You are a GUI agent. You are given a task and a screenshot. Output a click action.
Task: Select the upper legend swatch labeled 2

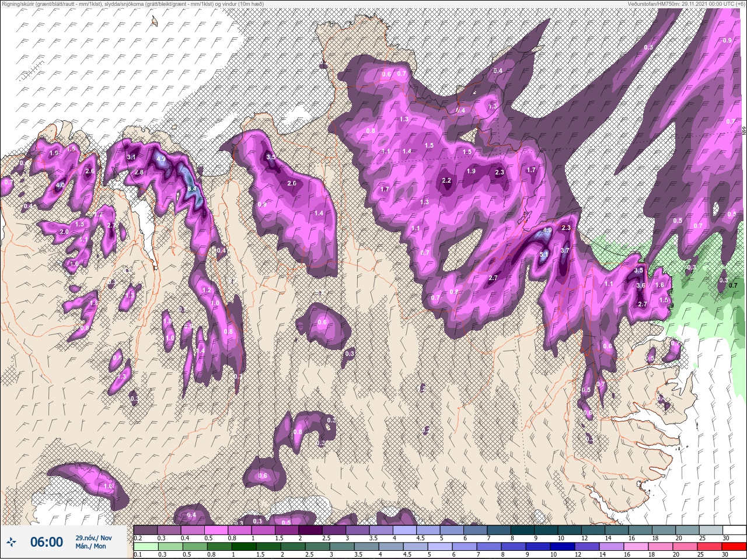(311, 530)
